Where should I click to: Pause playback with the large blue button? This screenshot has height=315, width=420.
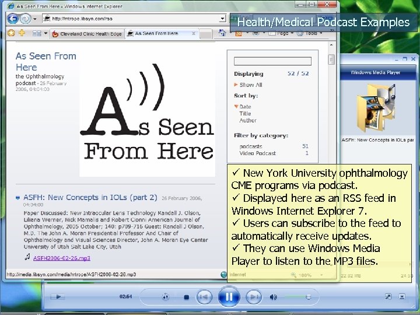click(229, 296)
